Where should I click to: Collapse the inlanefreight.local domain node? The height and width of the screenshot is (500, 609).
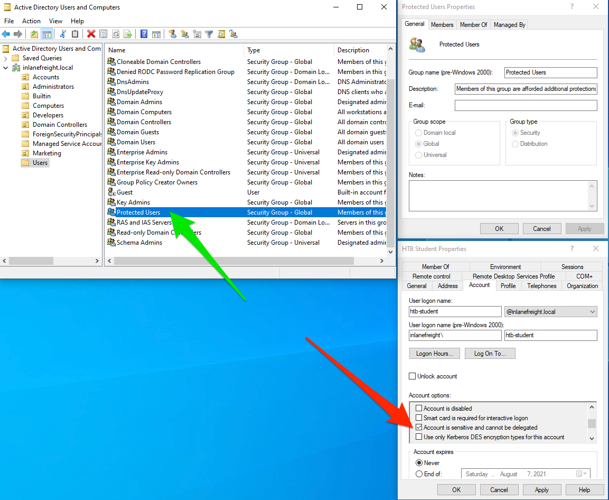[6, 68]
